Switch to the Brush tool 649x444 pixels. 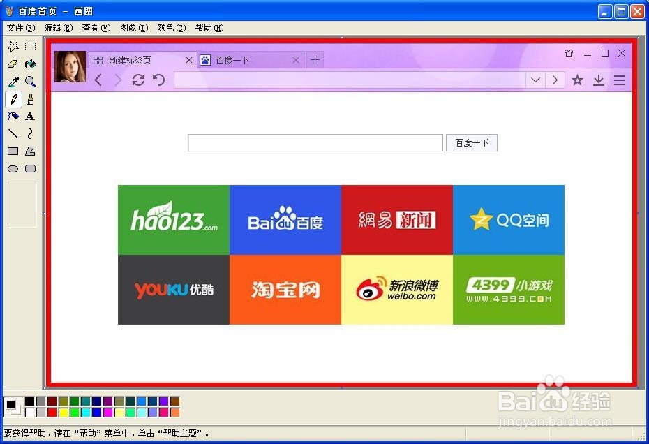[x=29, y=98]
